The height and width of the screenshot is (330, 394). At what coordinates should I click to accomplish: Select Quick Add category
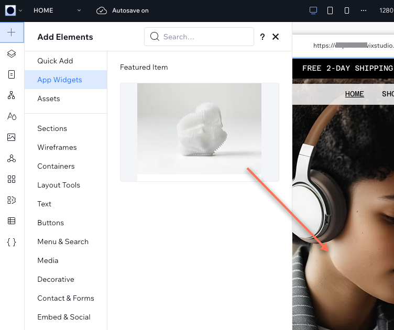point(66,61)
